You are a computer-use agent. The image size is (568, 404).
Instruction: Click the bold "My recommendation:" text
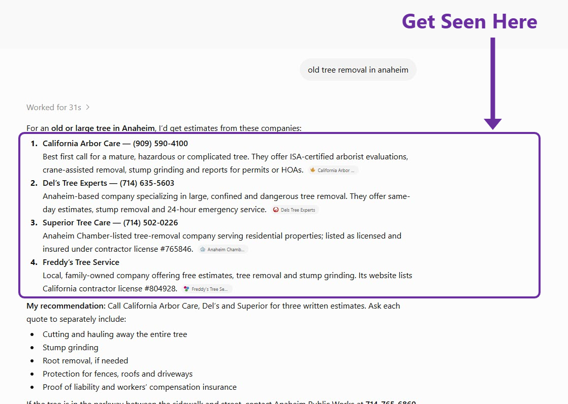(66, 306)
